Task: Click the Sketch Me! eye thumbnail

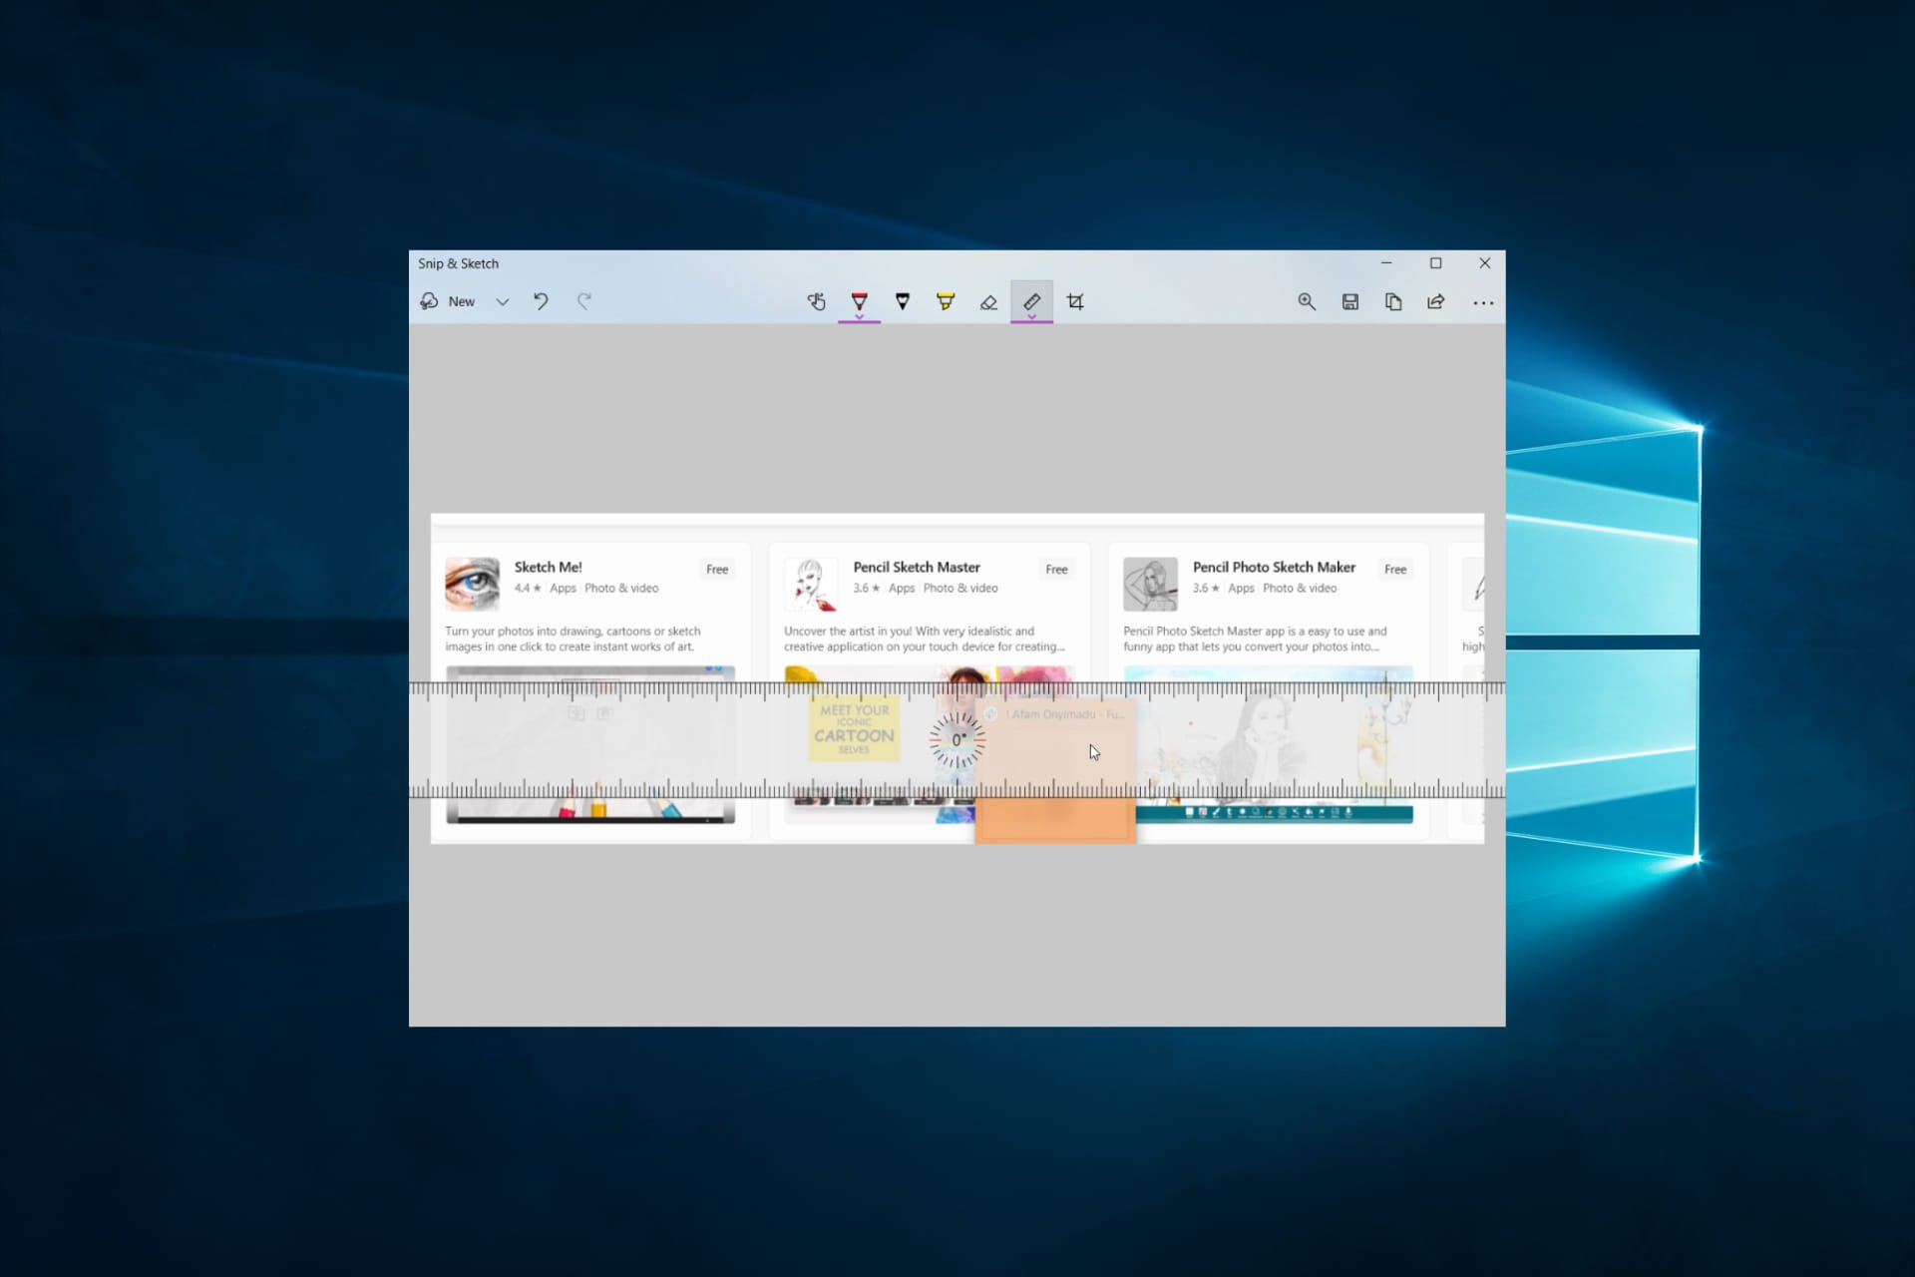Action: [x=472, y=584]
